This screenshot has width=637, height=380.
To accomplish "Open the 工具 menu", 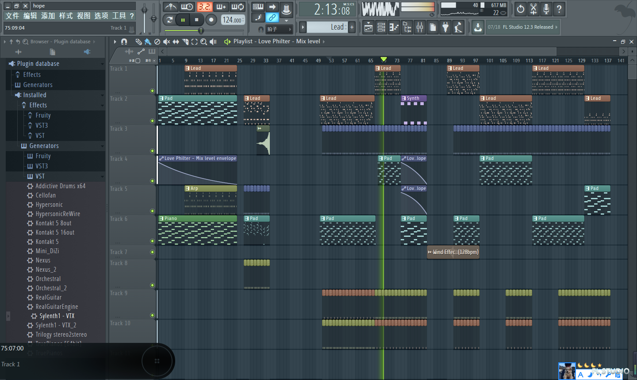I will pyautogui.click(x=119, y=16).
